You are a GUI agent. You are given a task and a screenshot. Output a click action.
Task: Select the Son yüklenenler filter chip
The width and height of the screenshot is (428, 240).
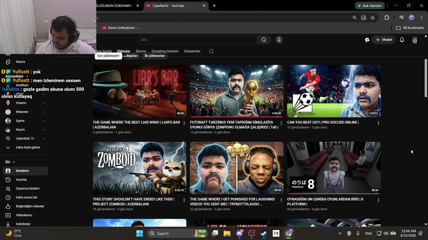108,56
